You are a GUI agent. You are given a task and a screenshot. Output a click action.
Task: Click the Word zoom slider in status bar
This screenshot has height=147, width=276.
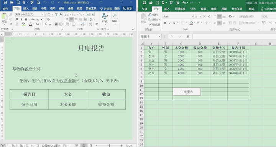[x=110, y=145]
